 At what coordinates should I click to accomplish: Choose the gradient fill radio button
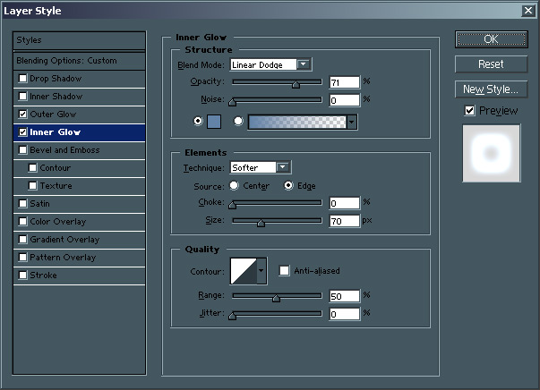(x=238, y=122)
